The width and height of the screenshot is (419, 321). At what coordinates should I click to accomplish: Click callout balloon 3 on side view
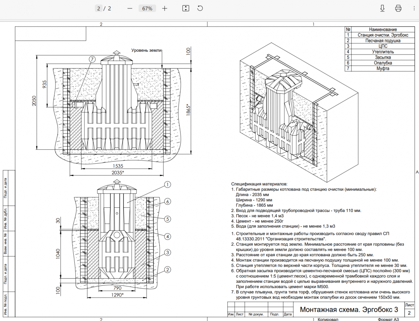coord(168,252)
